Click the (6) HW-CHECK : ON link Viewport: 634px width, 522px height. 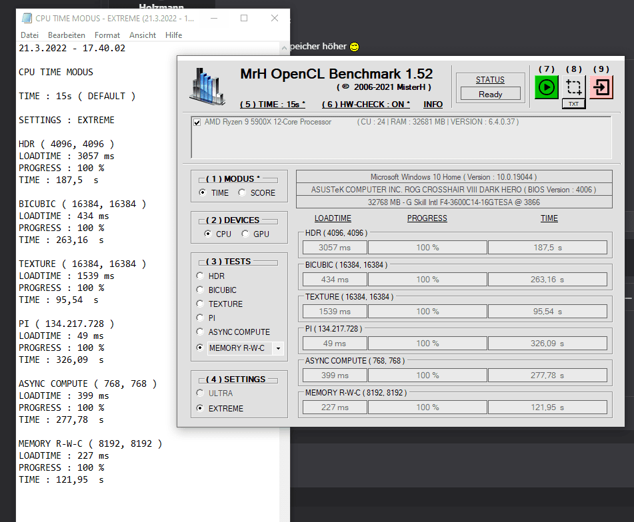click(x=366, y=104)
